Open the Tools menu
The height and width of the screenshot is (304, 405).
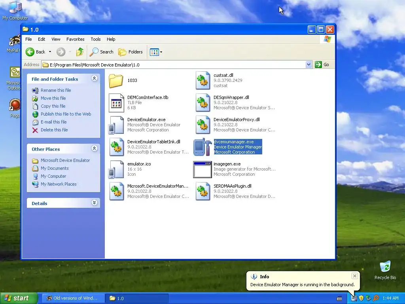(x=96, y=39)
